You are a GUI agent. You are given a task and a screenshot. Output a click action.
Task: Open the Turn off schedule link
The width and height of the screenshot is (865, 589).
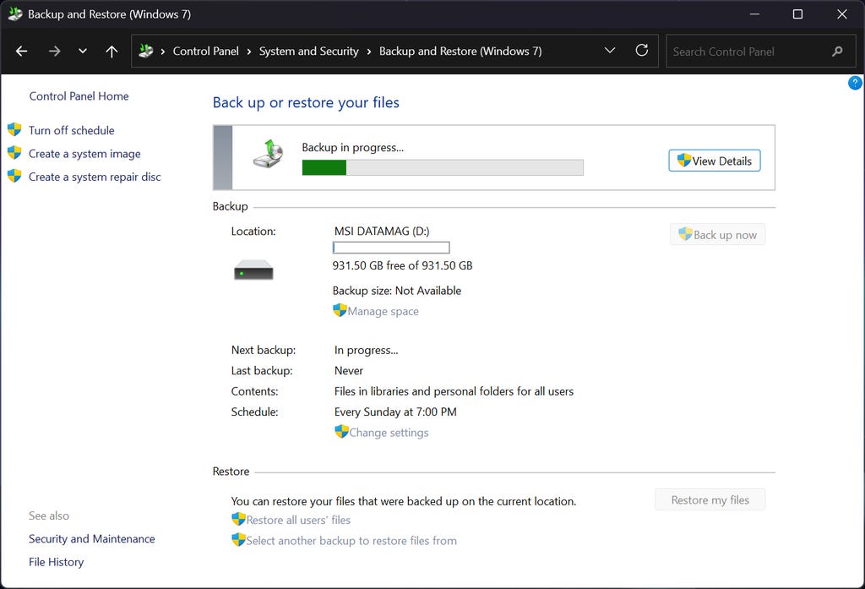(71, 130)
